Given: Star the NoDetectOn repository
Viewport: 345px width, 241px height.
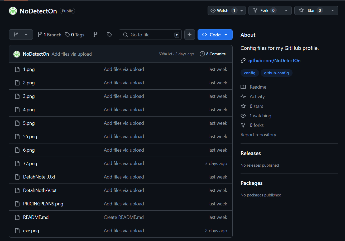Looking at the screenshot, I should tap(311, 11).
